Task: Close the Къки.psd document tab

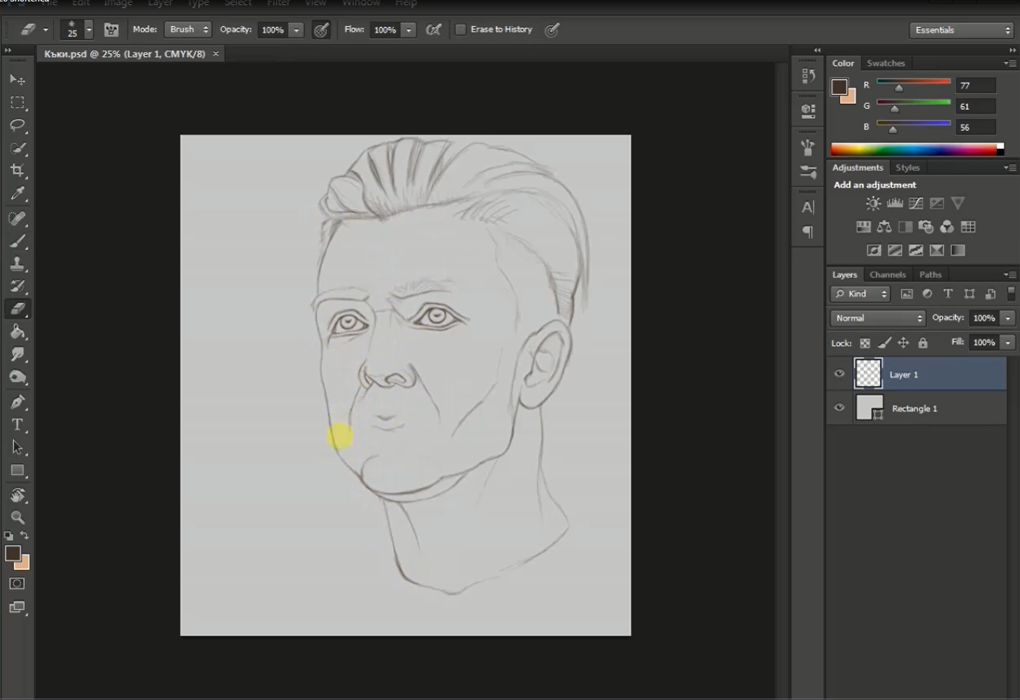Action: coord(216,54)
